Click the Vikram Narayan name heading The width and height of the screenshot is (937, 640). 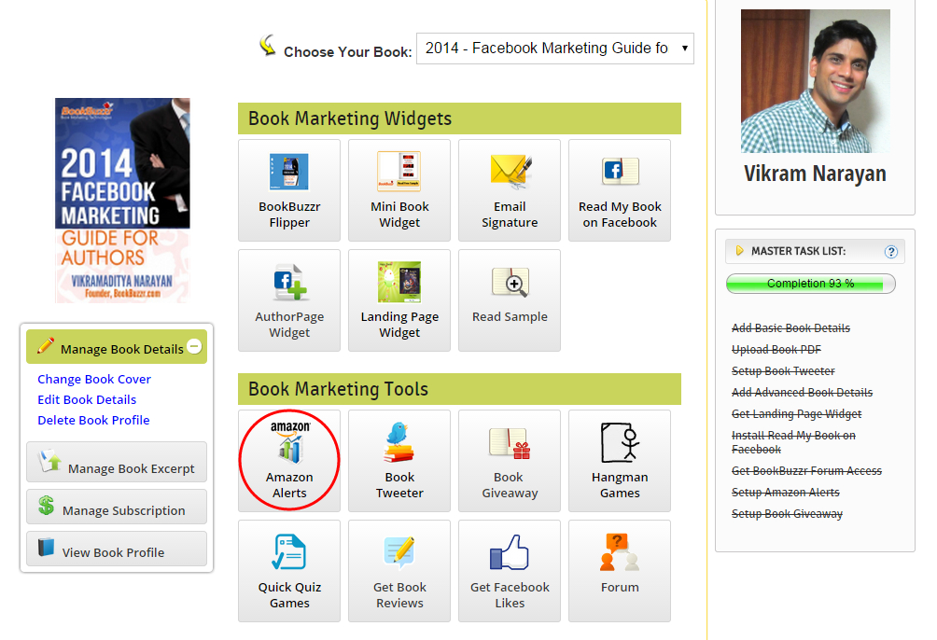815,174
